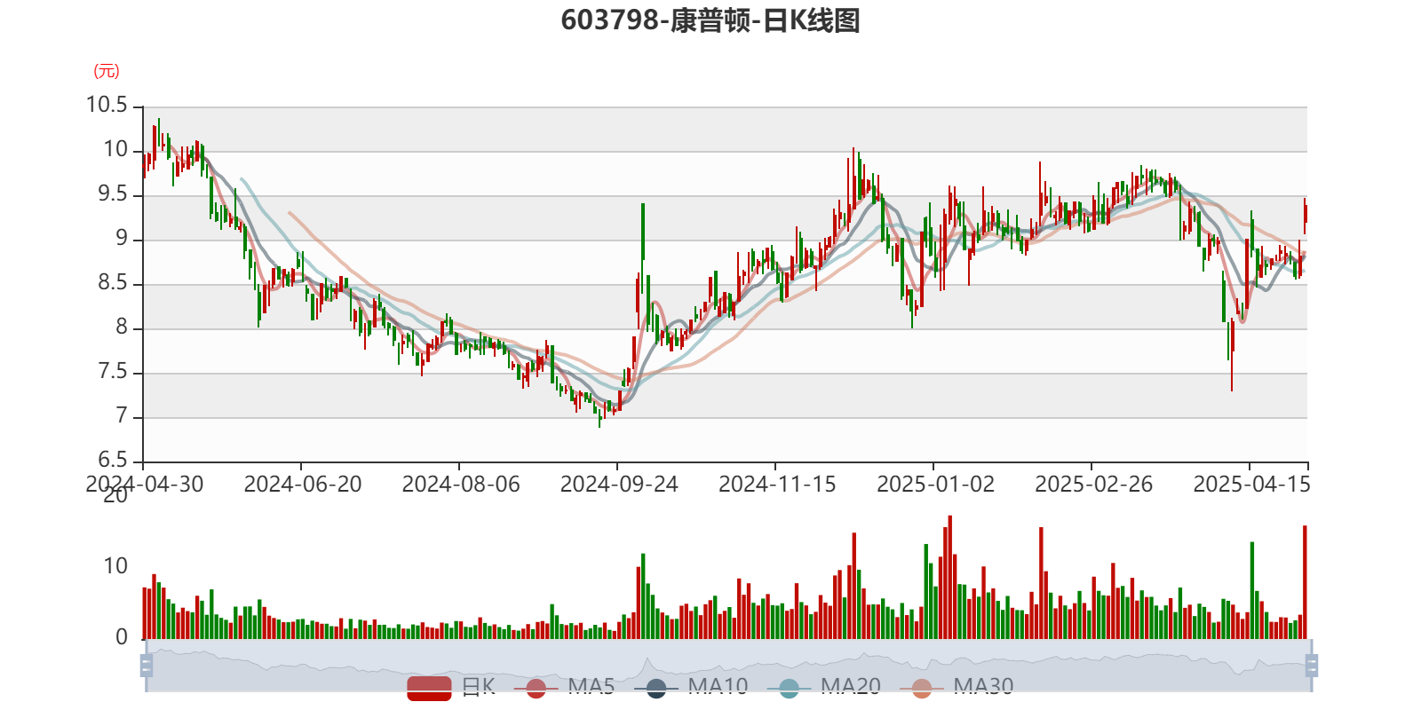The height and width of the screenshot is (710, 1421).
Task: Toggle the MA30 line legend
Action: pyautogui.click(x=957, y=687)
